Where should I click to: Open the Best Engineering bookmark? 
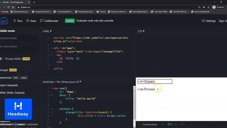click(139, 12)
